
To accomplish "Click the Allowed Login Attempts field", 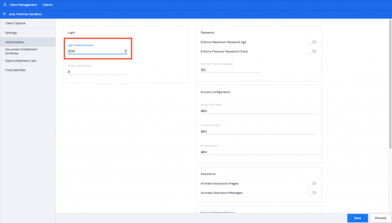I will (x=98, y=72).
